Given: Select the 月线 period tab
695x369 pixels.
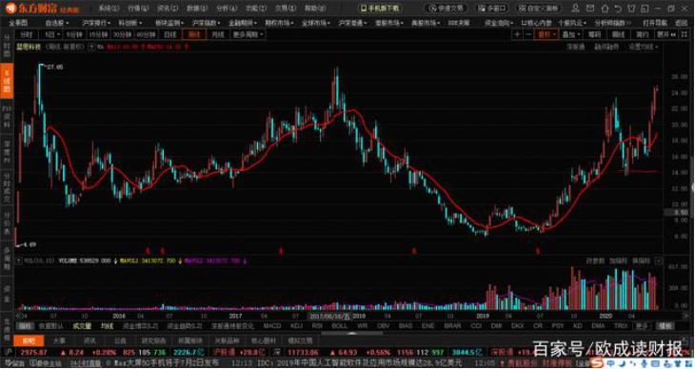Looking at the screenshot, I should tap(217, 34).
